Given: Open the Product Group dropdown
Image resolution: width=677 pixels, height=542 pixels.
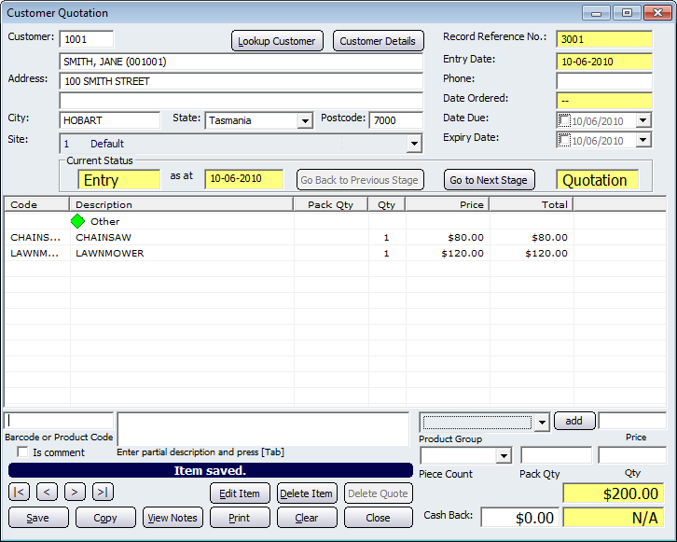Looking at the screenshot, I should 542,423.
